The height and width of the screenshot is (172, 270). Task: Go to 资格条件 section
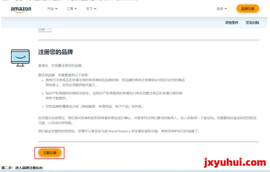231,23
